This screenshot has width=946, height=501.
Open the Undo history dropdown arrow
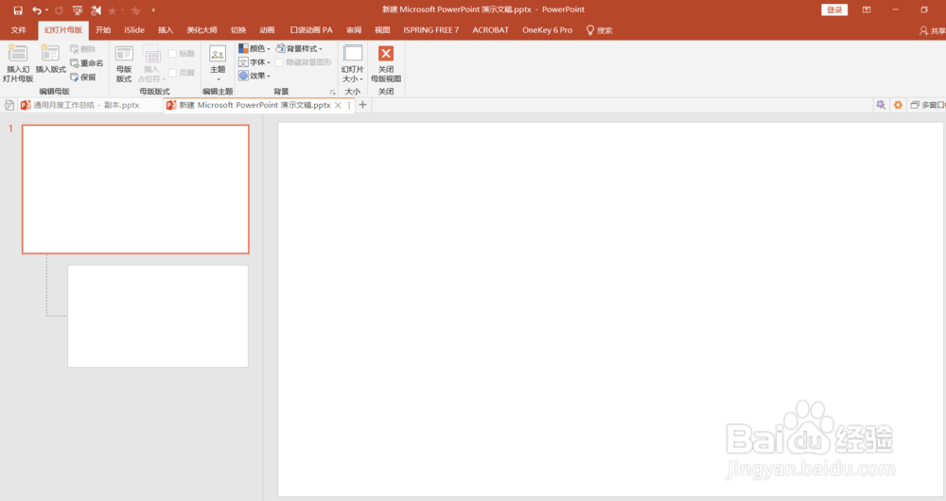pos(47,10)
